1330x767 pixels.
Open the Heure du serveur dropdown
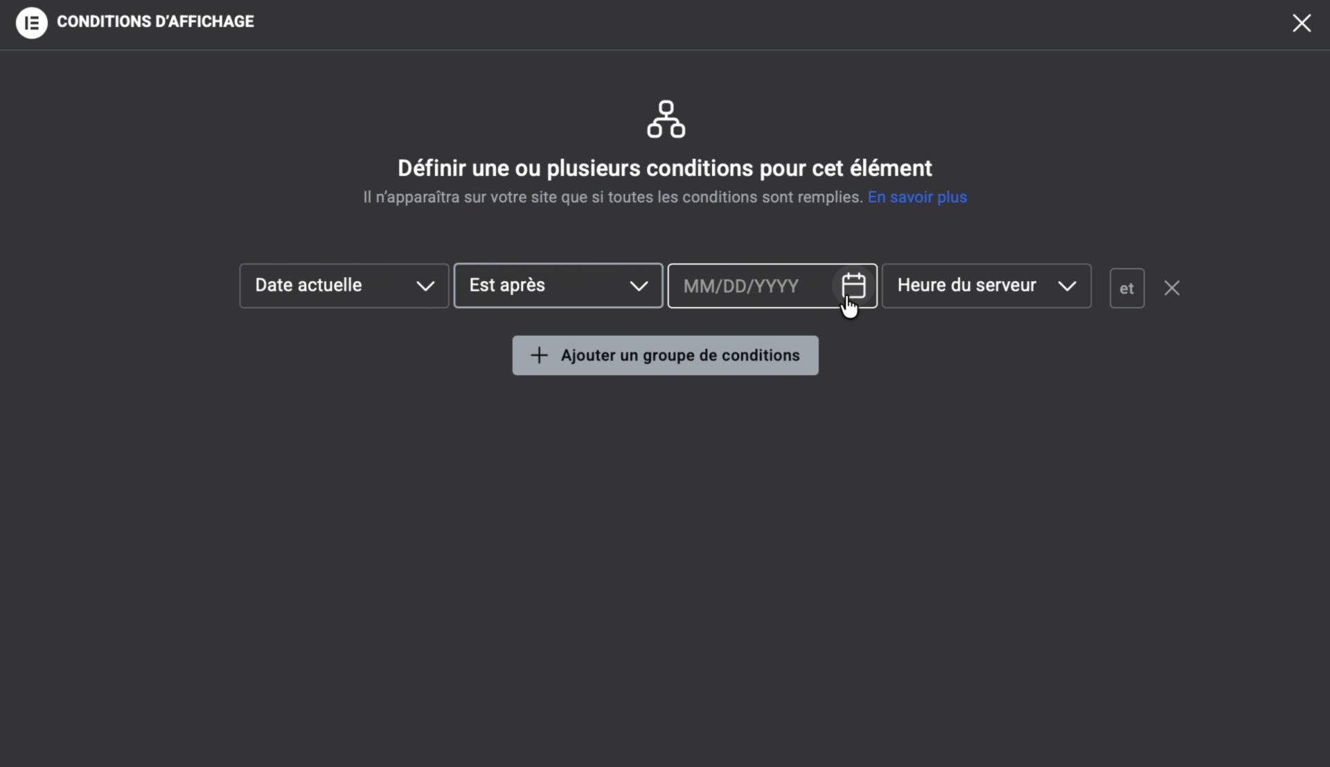(x=986, y=285)
